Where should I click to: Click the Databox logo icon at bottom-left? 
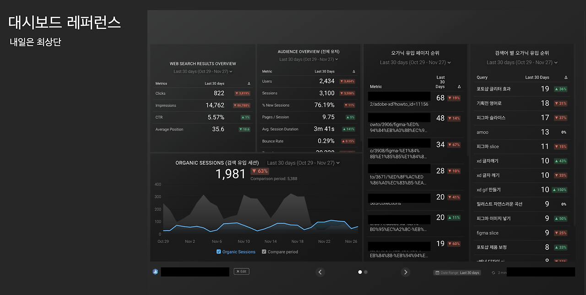click(155, 272)
